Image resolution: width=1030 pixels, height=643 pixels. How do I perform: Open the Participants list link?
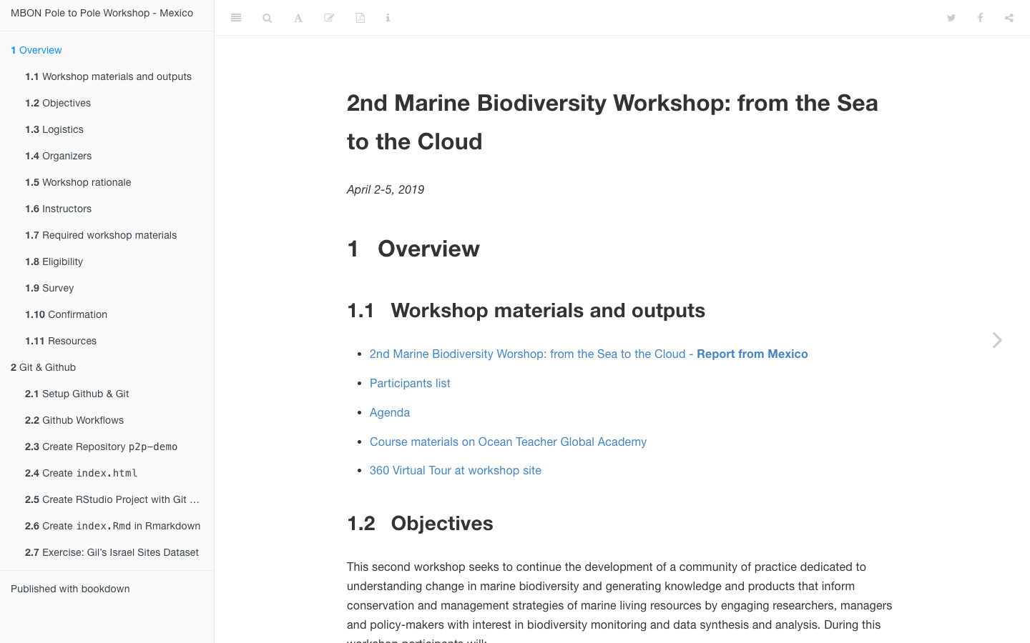pyautogui.click(x=410, y=383)
